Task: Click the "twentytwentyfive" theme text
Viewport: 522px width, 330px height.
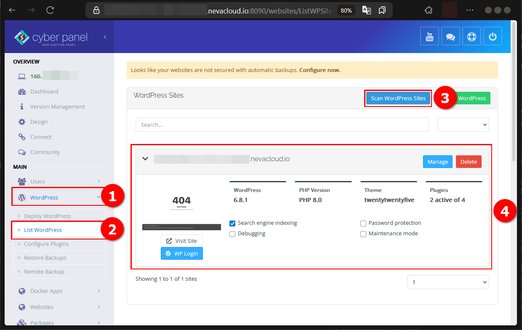Action: 389,200
